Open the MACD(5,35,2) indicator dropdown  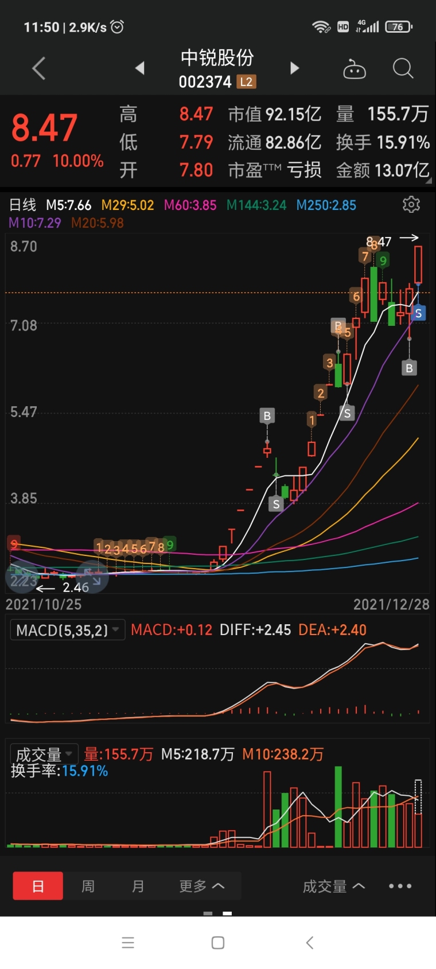coord(68,630)
